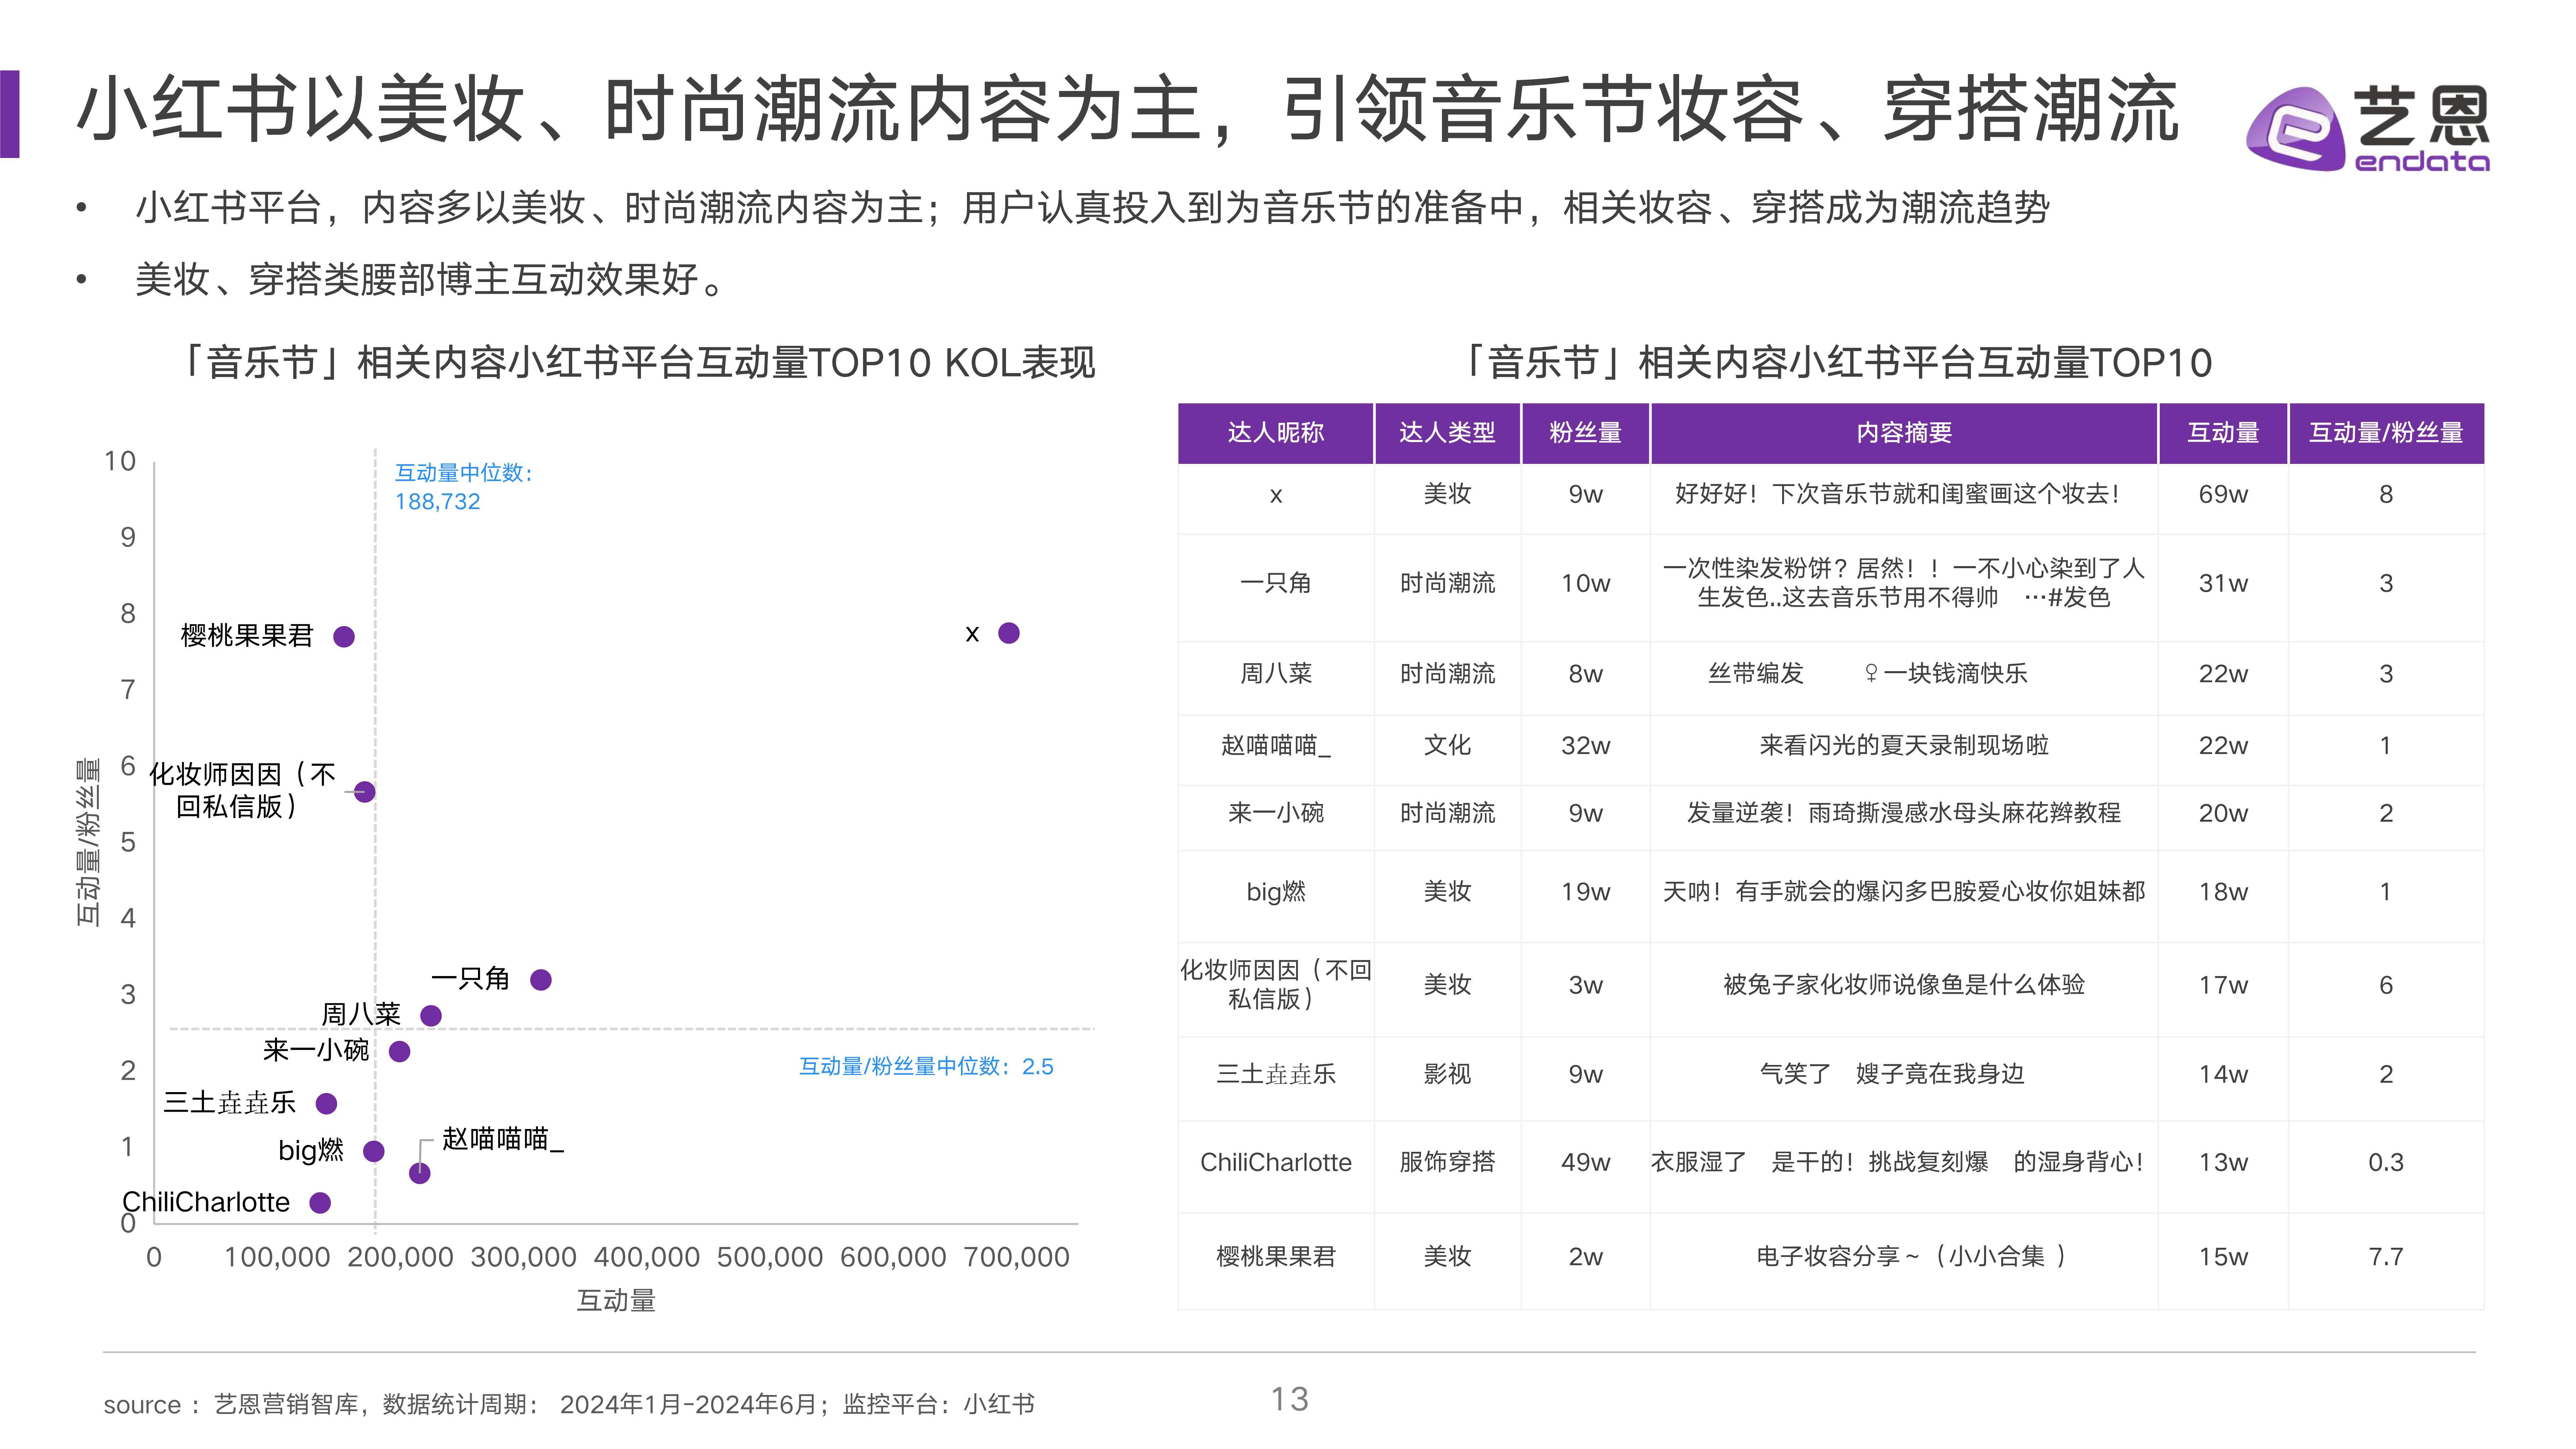The width and height of the screenshot is (2576, 1449).
Task: Click the 互动量 column header in table
Action: coord(2223,433)
